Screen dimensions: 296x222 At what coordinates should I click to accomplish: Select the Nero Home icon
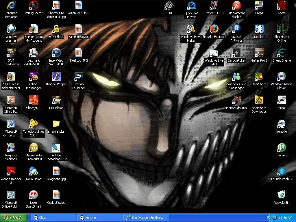click(34, 171)
